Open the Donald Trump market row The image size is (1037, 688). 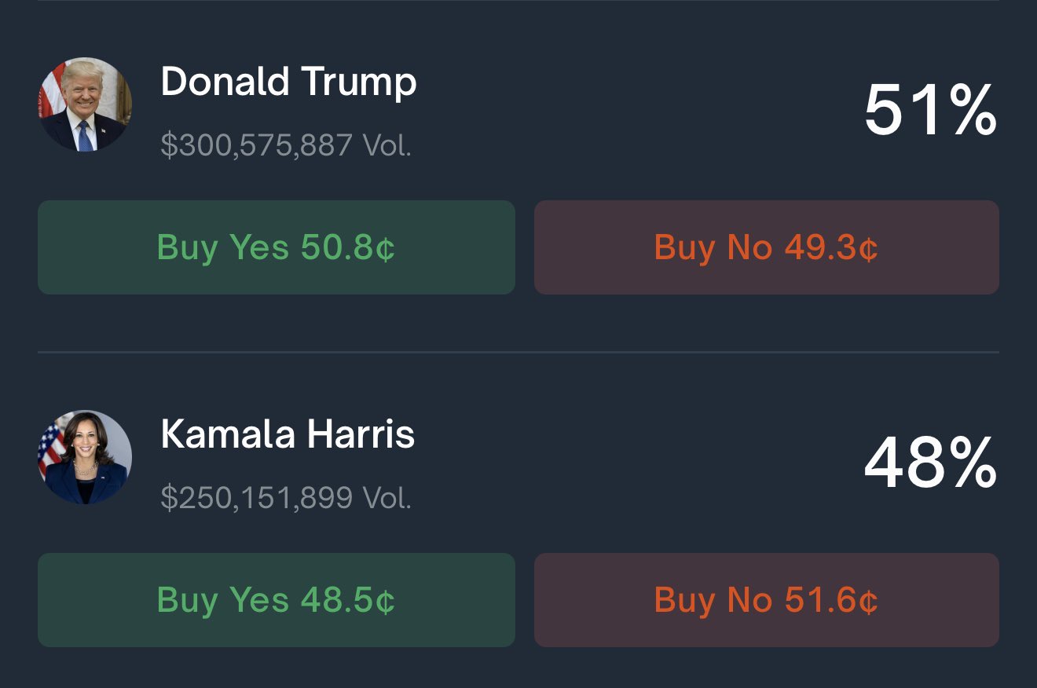pos(518,110)
